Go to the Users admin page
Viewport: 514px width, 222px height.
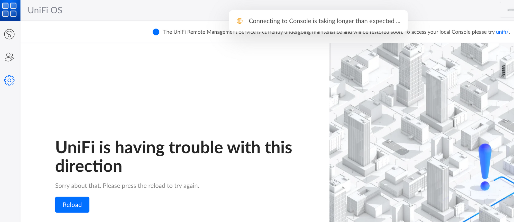tap(9, 57)
